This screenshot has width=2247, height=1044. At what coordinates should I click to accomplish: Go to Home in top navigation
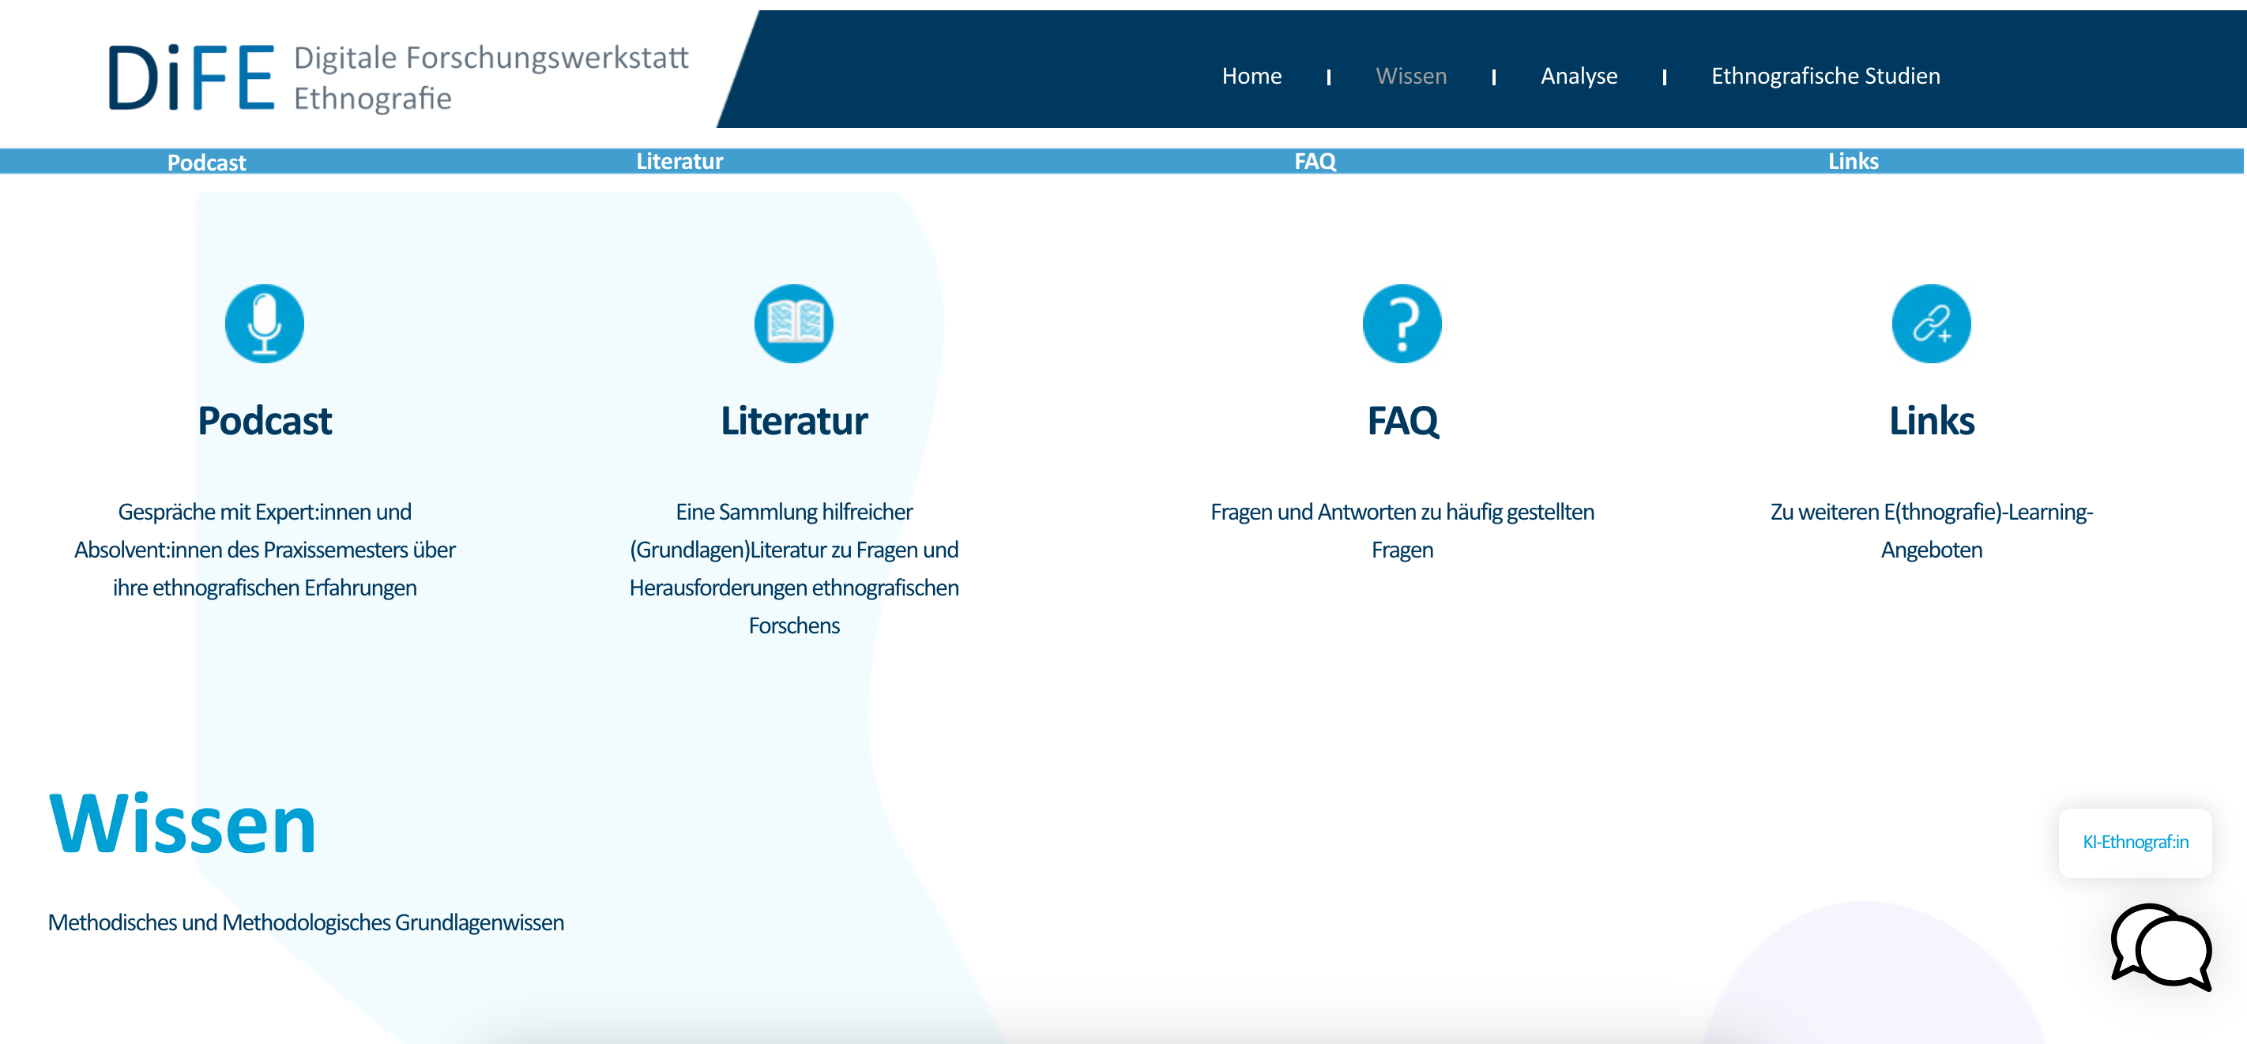[x=1251, y=76]
